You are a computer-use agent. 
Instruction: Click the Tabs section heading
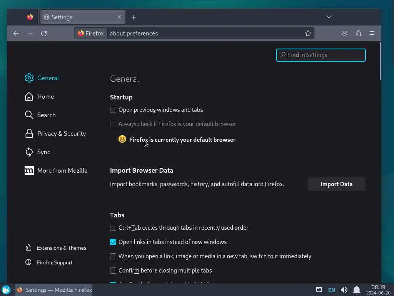[117, 215]
